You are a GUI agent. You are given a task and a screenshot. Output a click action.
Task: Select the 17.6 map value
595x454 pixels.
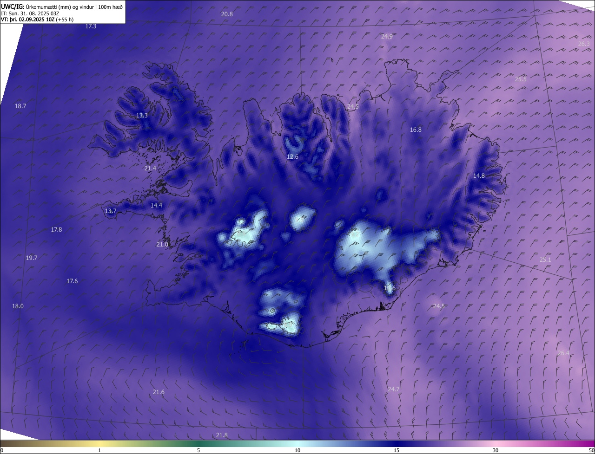(x=72, y=281)
